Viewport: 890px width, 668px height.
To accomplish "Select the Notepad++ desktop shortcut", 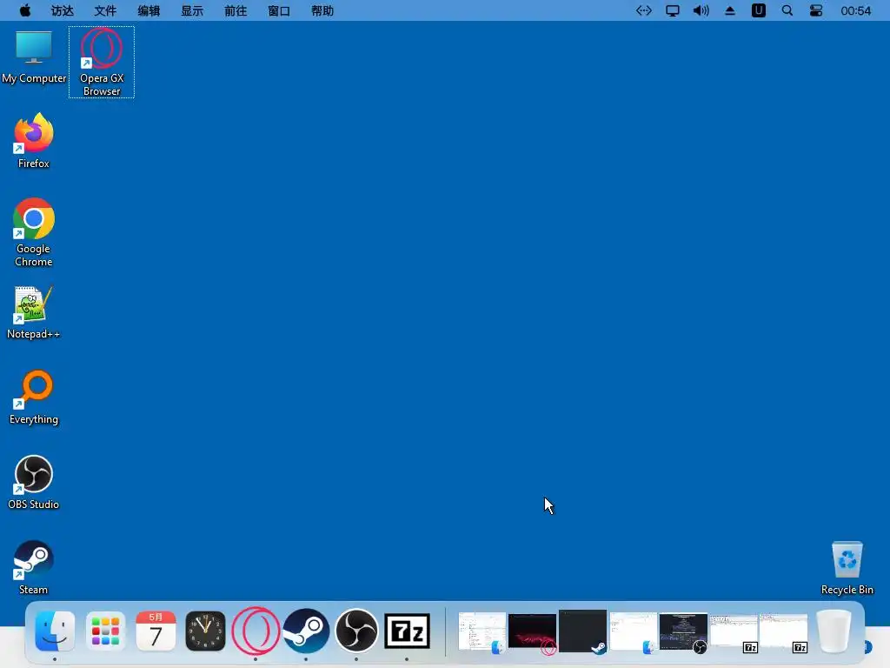I will [x=34, y=312].
